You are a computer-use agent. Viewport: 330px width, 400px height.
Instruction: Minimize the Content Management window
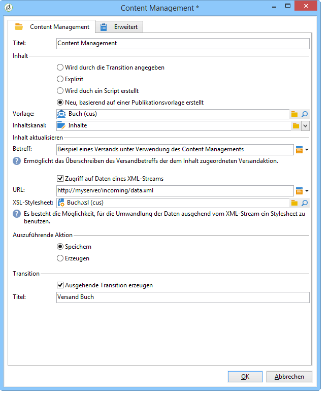click(x=274, y=7)
